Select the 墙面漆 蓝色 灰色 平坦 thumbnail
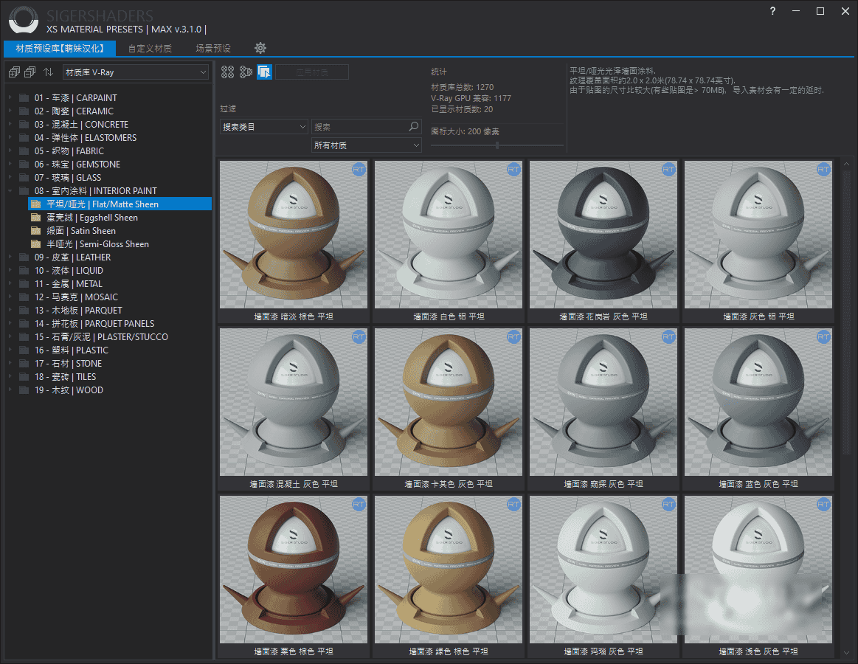This screenshot has height=664, width=858. 758,402
